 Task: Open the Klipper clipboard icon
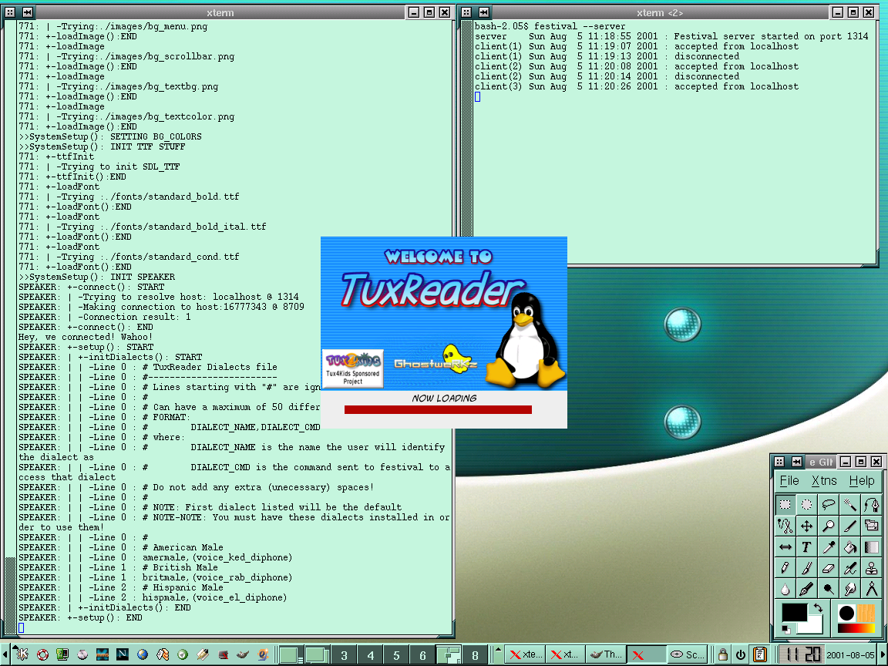pyautogui.click(x=760, y=654)
